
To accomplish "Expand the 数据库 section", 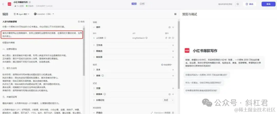I will pos(94,94).
